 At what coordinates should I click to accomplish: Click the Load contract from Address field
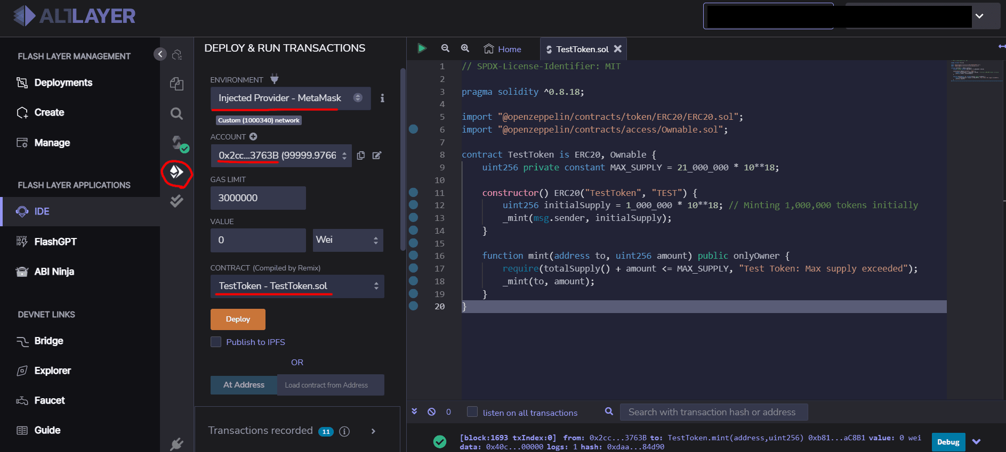pyautogui.click(x=331, y=385)
